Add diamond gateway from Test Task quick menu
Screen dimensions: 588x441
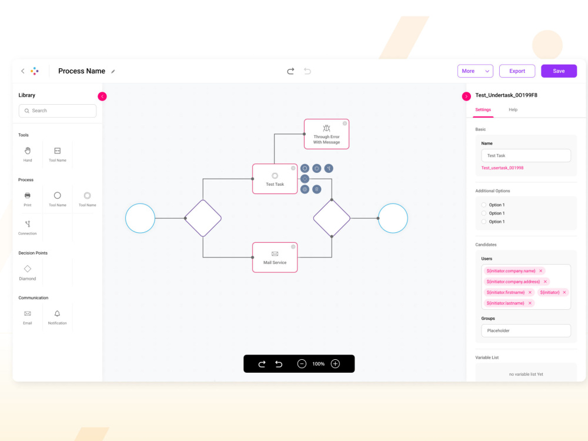coord(305,179)
